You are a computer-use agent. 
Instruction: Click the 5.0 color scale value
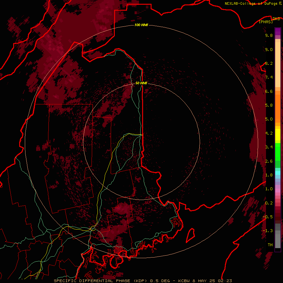[269, 119]
